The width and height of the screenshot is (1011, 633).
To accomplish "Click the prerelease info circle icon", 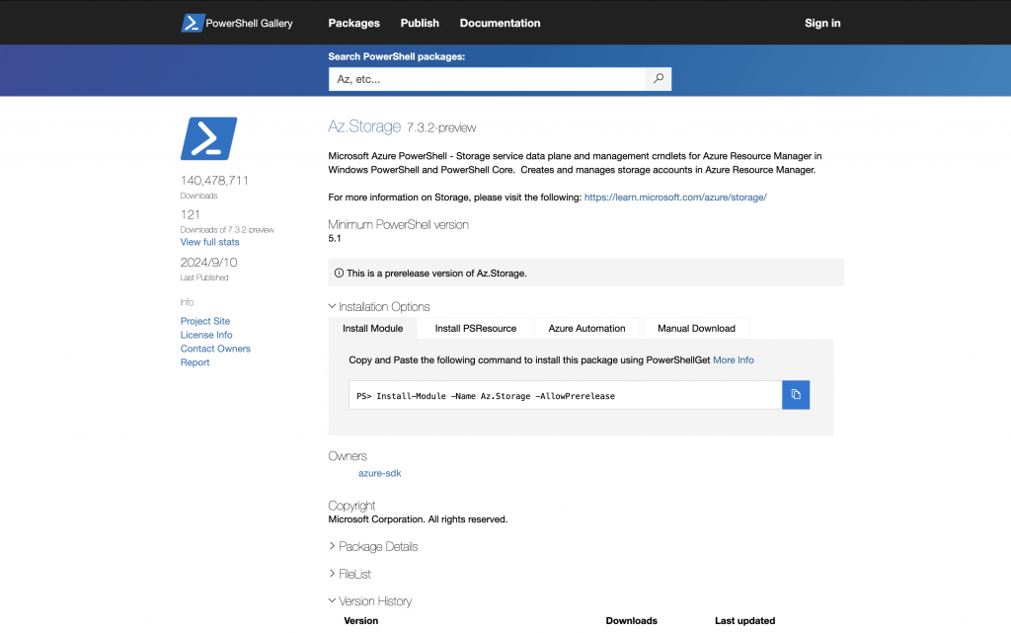I will tap(340, 274).
